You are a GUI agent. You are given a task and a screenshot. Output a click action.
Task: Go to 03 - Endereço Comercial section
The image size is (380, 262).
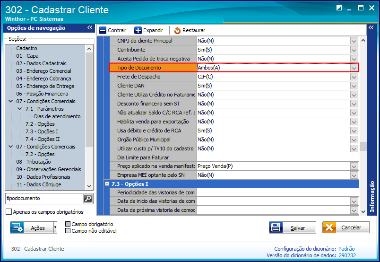tap(43, 71)
